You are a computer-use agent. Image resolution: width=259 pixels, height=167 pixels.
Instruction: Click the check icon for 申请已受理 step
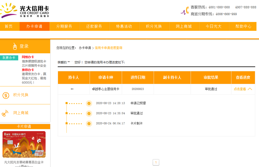[89, 103]
